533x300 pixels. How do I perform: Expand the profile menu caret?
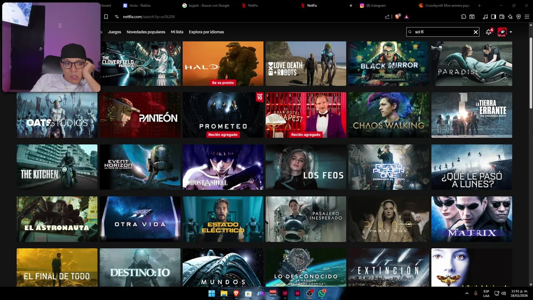(x=511, y=32)
